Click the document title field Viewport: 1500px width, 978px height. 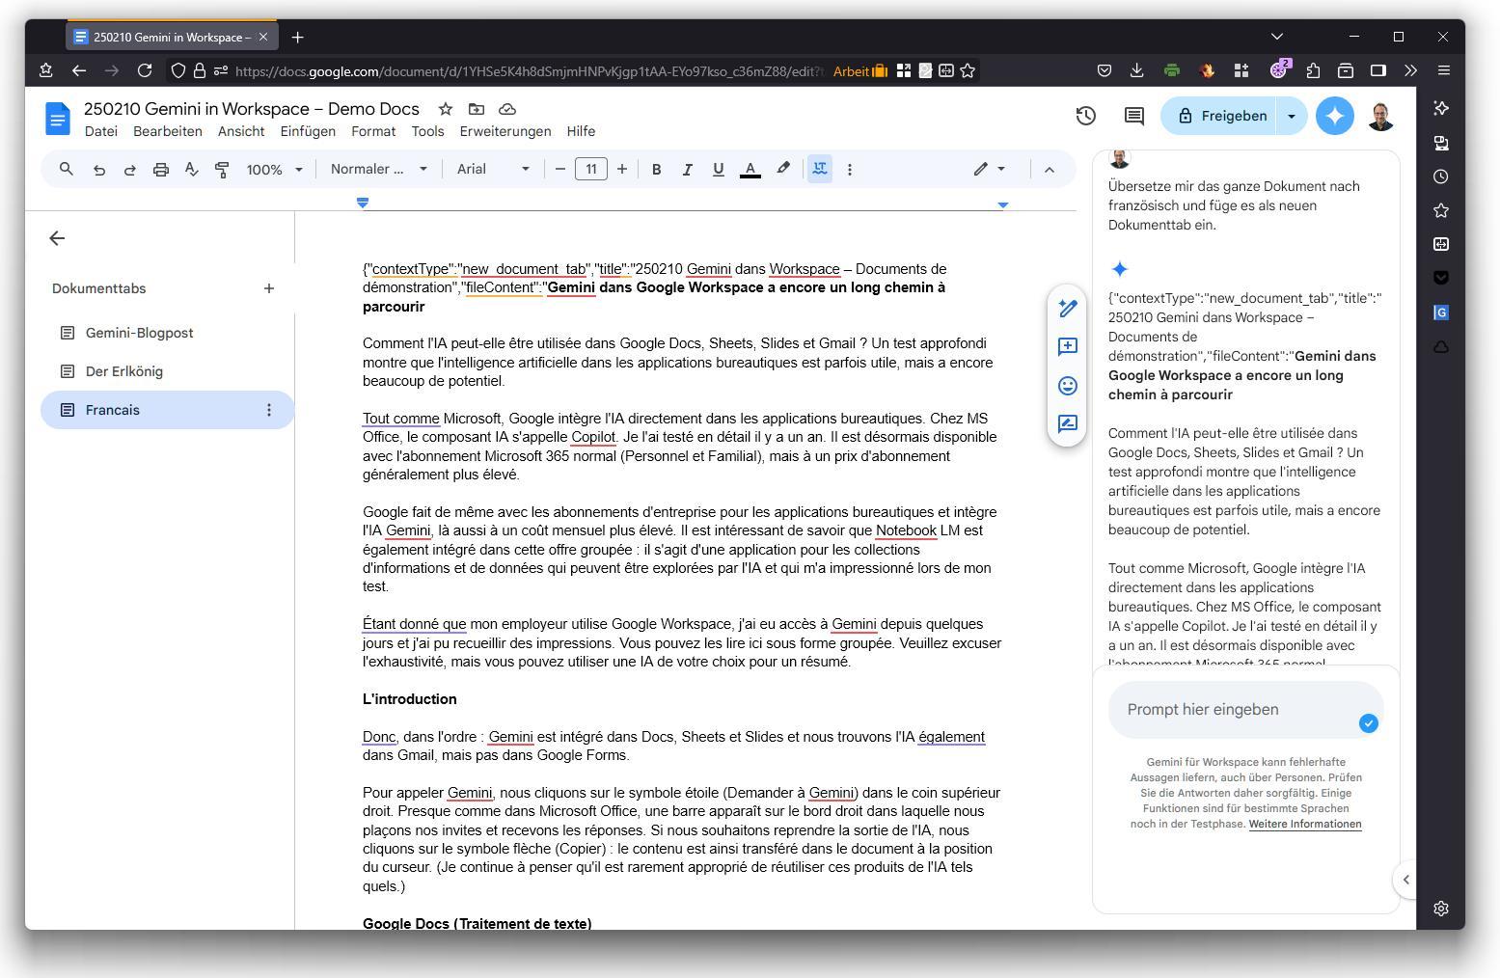pyautogui.click(x=252, y=109)
